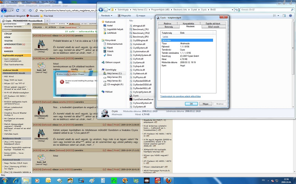
Task: Open the Firefox home page icon
Action: (x=30, y=10)
